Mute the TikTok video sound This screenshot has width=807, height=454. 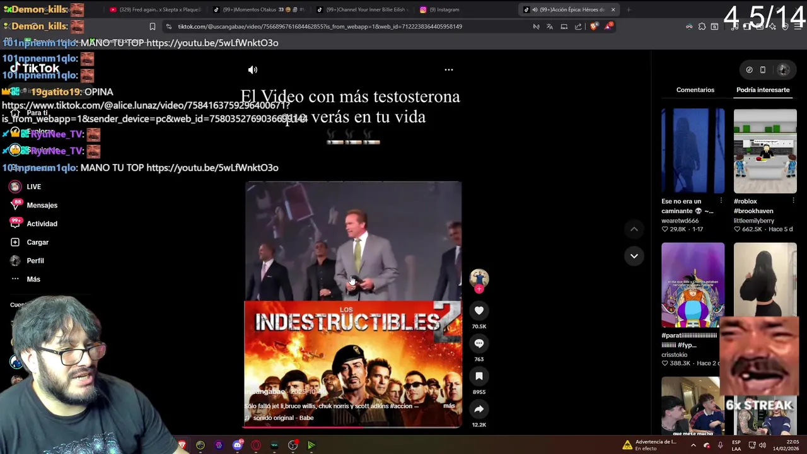253,70
